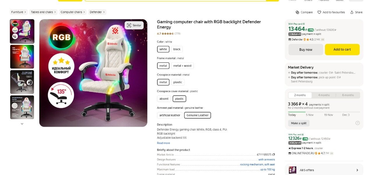373x175 pixels.
Task: Switch to the 6 months split tab
Action: pos(348,95)
